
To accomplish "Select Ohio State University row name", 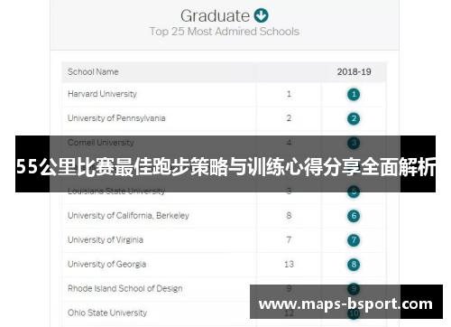I will coord(107,313).
